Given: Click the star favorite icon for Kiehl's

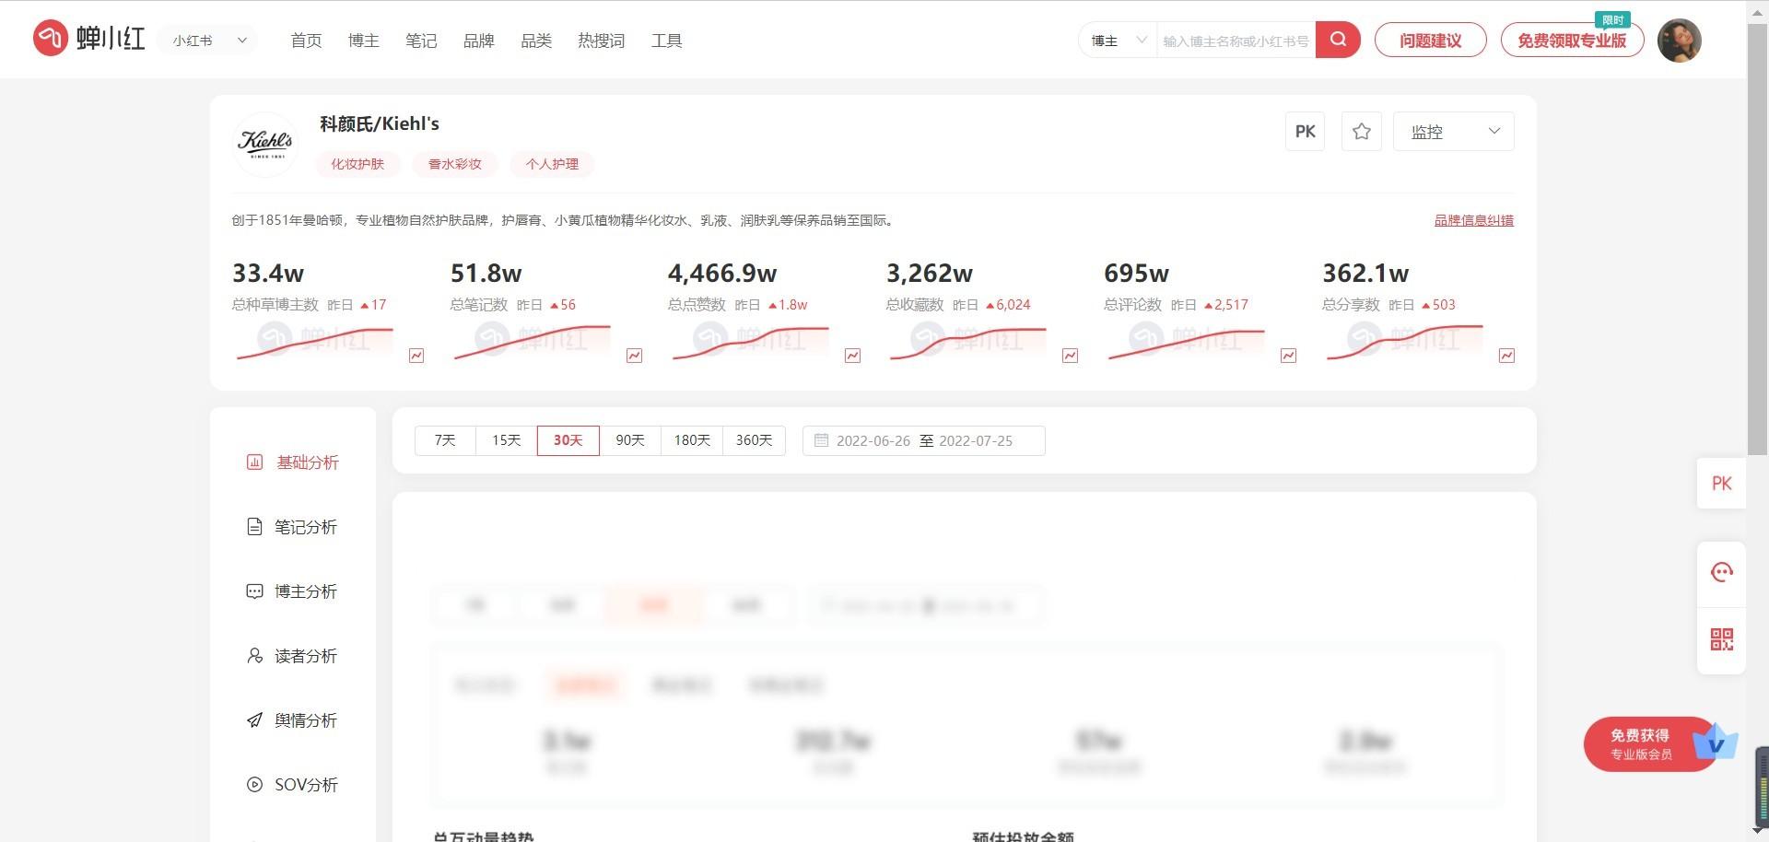Looking at the screenshot, I should point(1361,132).
